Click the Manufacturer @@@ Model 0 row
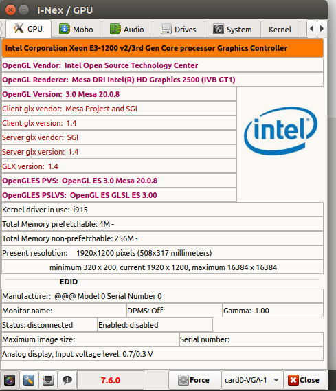The image size is (336, 391). click(163, 296)
